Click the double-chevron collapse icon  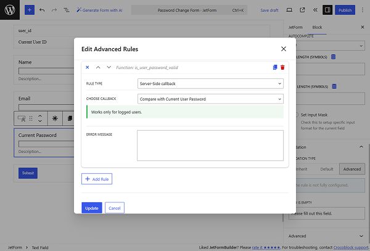(x=315, y=10)
